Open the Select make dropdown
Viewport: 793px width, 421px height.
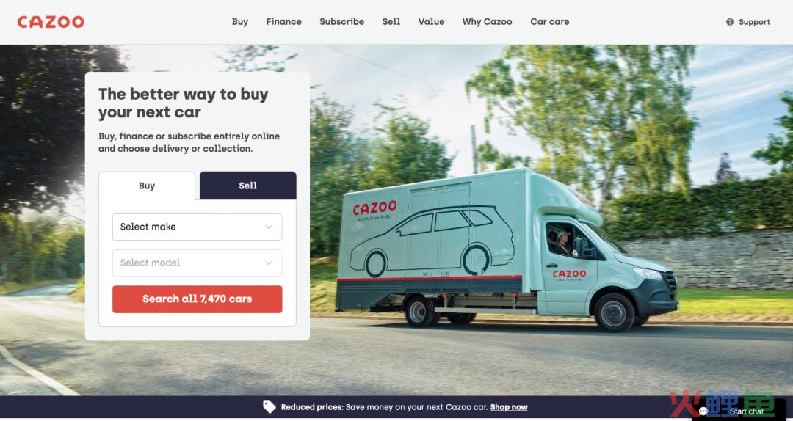pyautogui.click(x=198, y=227)
